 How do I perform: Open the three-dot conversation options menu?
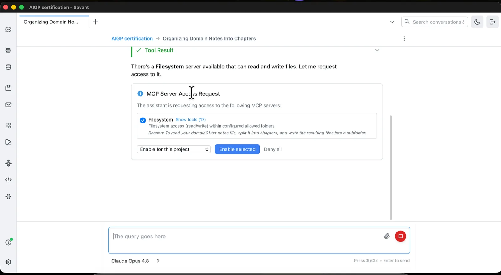404,38
